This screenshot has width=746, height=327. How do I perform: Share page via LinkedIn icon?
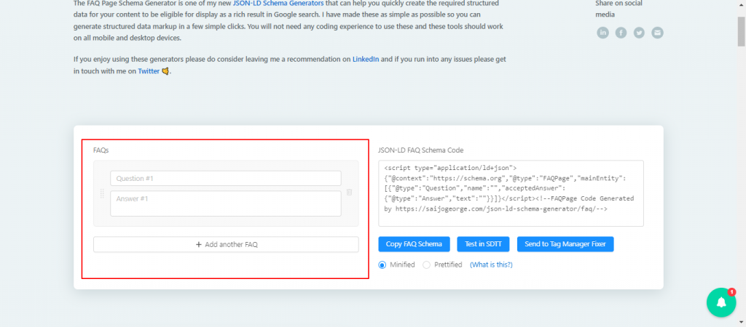click(x=602, y=33)
